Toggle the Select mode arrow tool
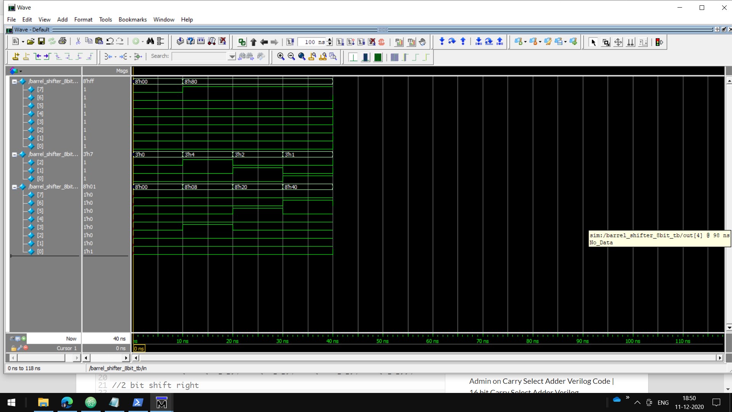 593,42
